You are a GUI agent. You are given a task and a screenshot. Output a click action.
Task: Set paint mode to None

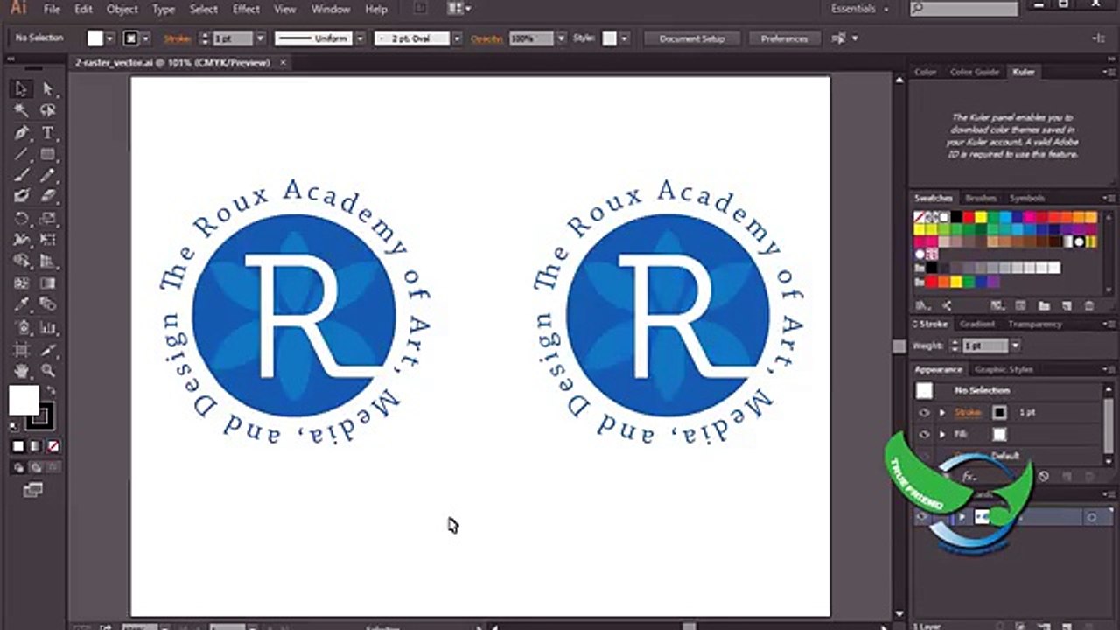pyautogui.click(x=53, y=446)
